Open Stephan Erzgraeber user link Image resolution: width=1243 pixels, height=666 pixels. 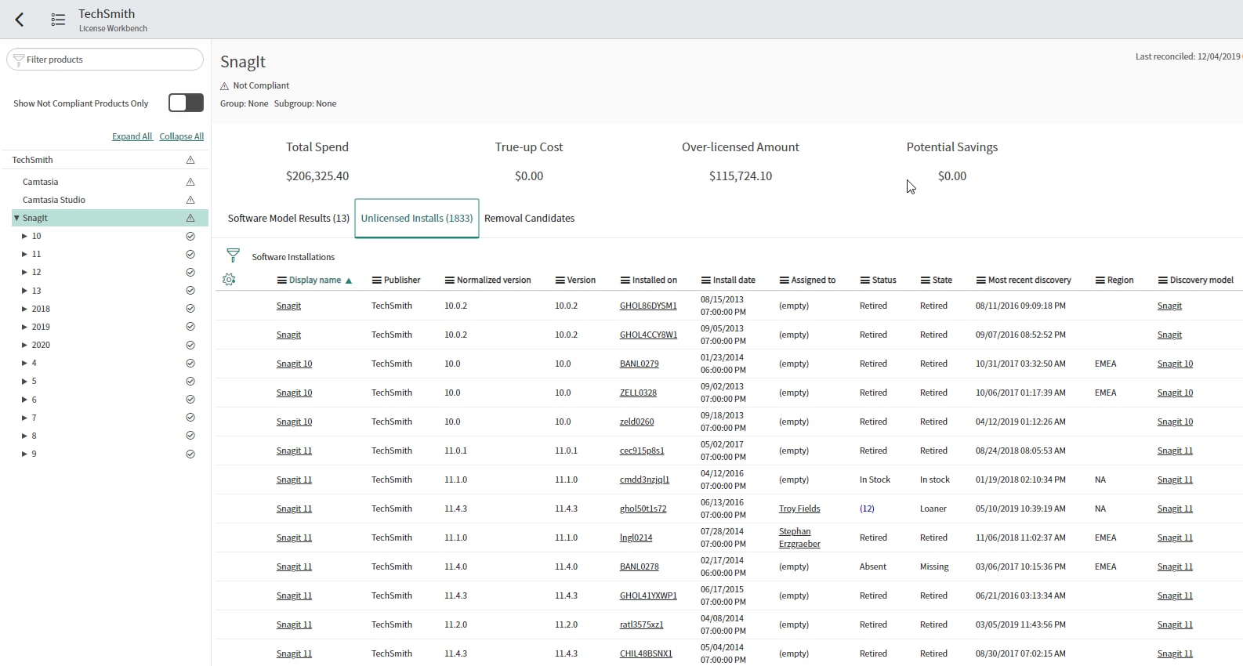tap(799, 538)
